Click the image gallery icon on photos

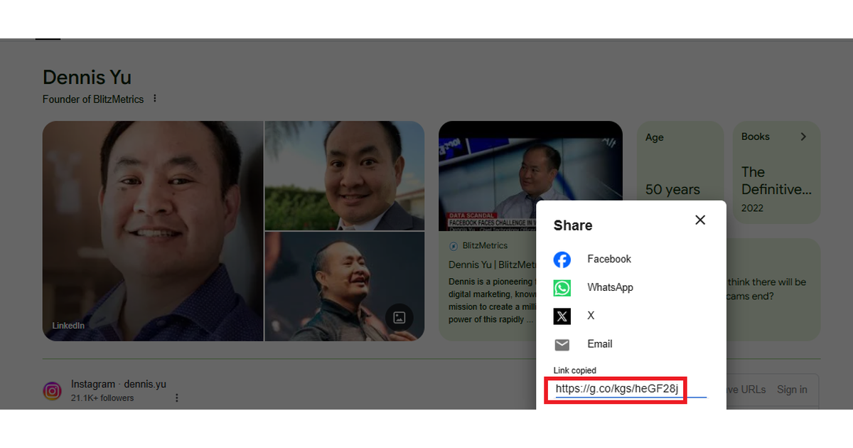coord(399,317)
